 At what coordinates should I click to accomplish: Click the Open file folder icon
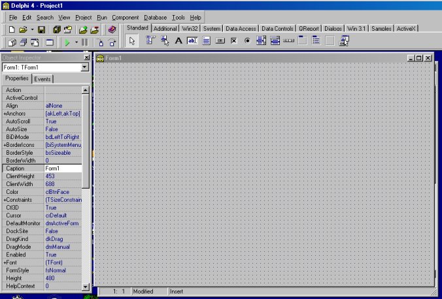tap(23, 29)
